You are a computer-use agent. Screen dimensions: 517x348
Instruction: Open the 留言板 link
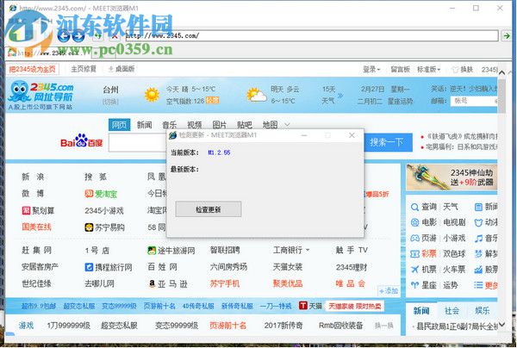[x=400, y=69]
